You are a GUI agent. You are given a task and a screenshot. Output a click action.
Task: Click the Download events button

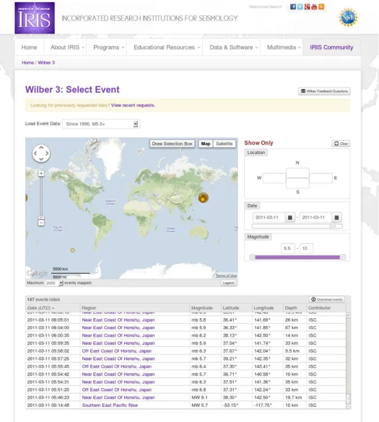(327, 299)
